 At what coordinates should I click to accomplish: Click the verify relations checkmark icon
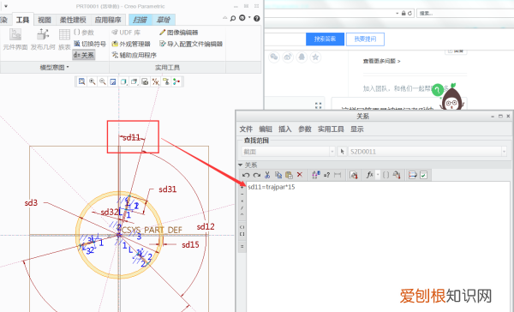click(x=423, y=175)
